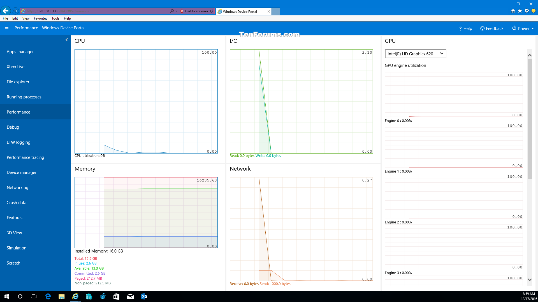Image resolution: width=538 pixels, height=302 pixels.
Task: Open Mail app from taskbar
Action: tap(130, 296)
